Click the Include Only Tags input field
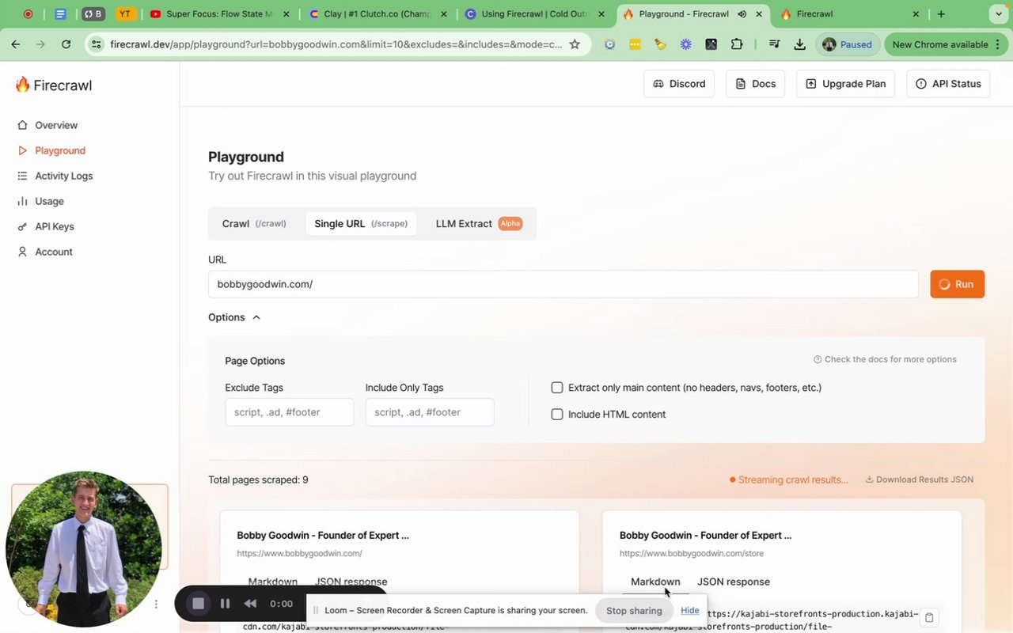Image resolution: width=1013 pixels, height=633 pixels. click(429, 412)
